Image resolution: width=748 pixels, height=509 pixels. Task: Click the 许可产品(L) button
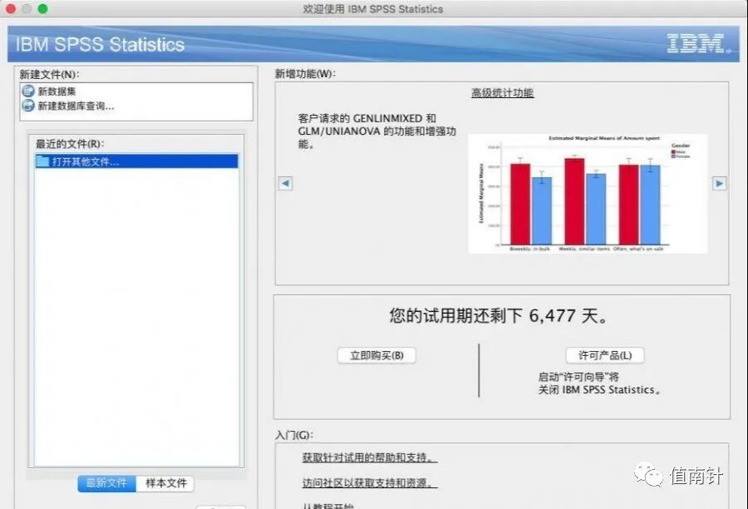[x=605, y=355]
